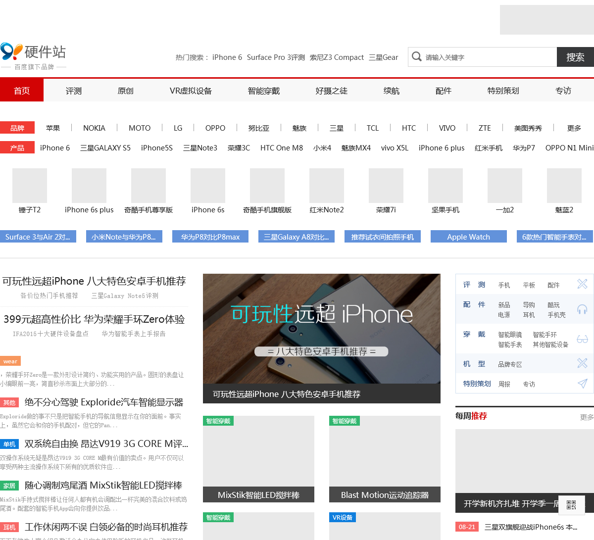The height and width of the screenshot is (540, 594).
Task: Click the 华为P8对比P8max blue button
Action: (x=210, y=237)
